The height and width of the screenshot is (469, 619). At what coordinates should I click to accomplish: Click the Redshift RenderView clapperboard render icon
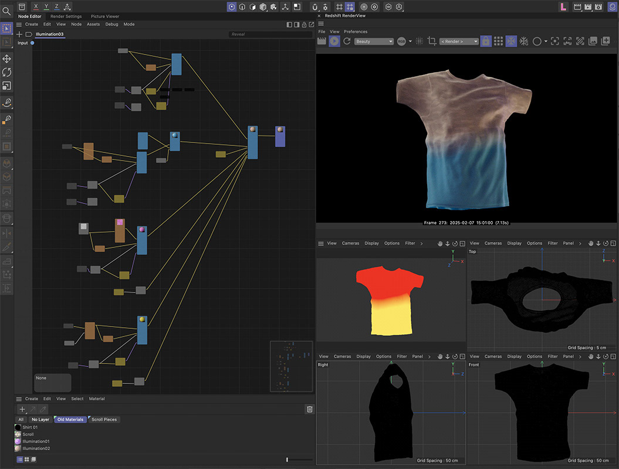322,41
